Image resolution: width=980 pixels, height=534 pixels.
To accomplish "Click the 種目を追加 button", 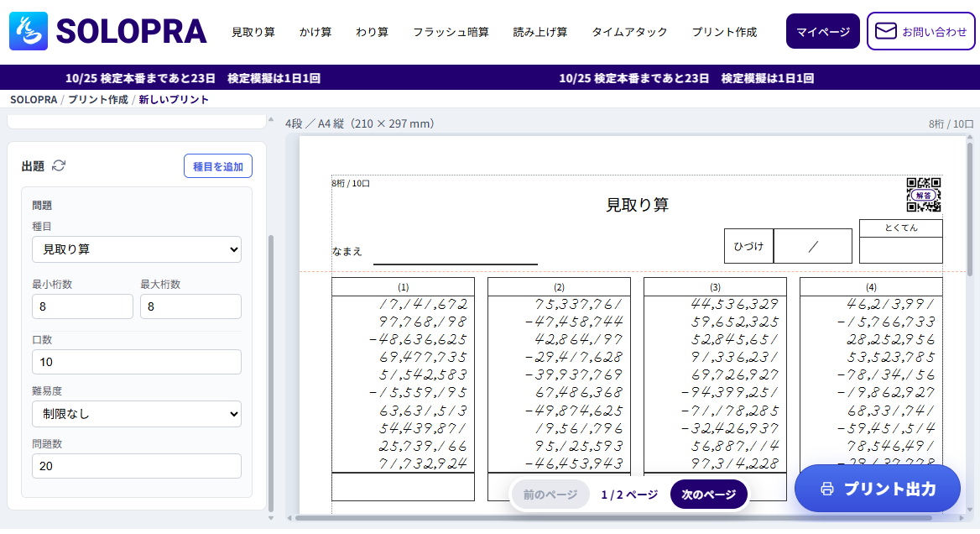I will 218,166.
